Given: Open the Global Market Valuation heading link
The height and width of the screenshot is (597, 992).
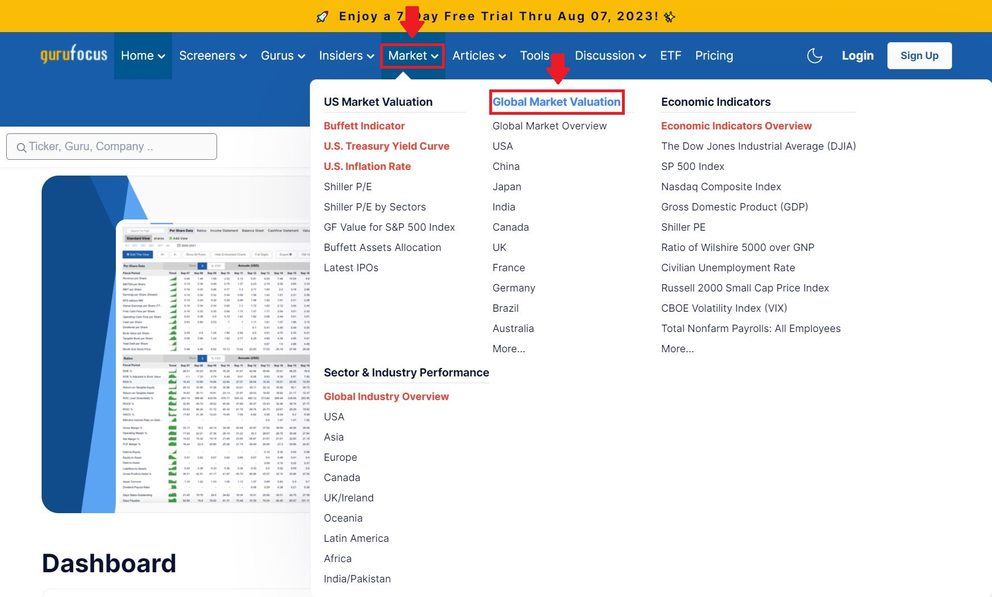Looking at the screenshot, I should 557,102.
